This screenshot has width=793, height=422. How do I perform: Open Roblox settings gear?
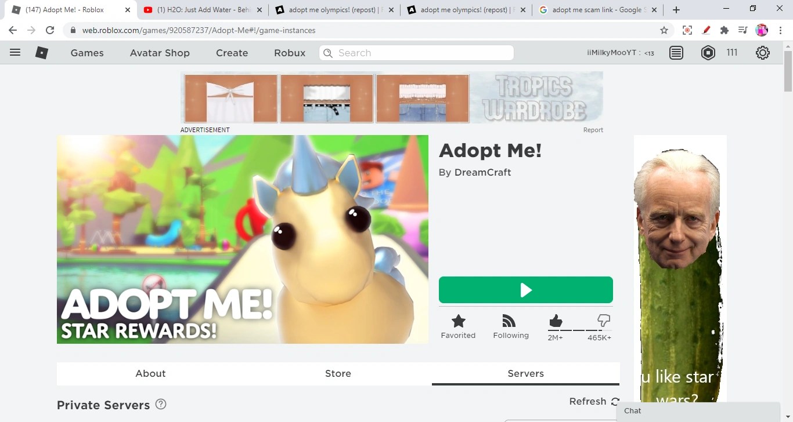point(762,53)
